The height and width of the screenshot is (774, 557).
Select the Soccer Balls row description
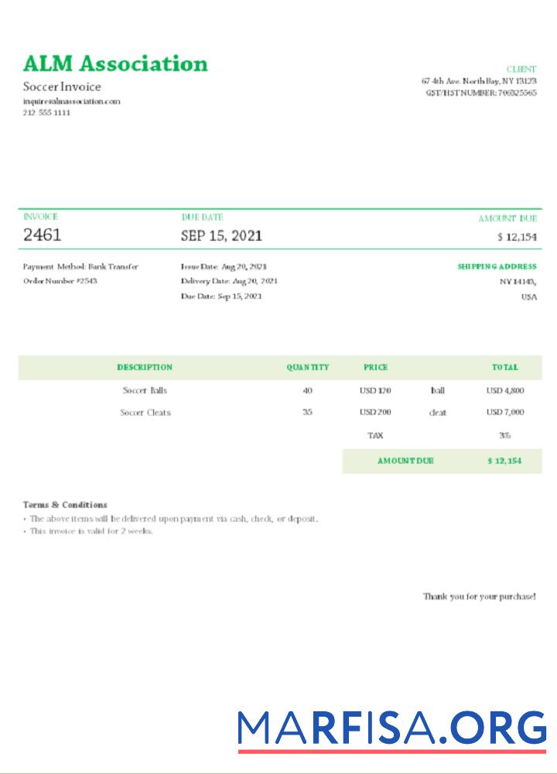[x=145, y=390]
